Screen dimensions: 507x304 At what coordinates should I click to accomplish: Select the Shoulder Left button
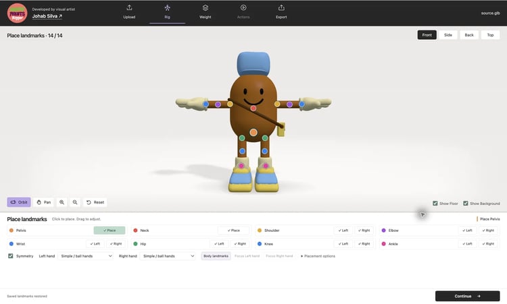pyautogui.click(x=343, y=230)
